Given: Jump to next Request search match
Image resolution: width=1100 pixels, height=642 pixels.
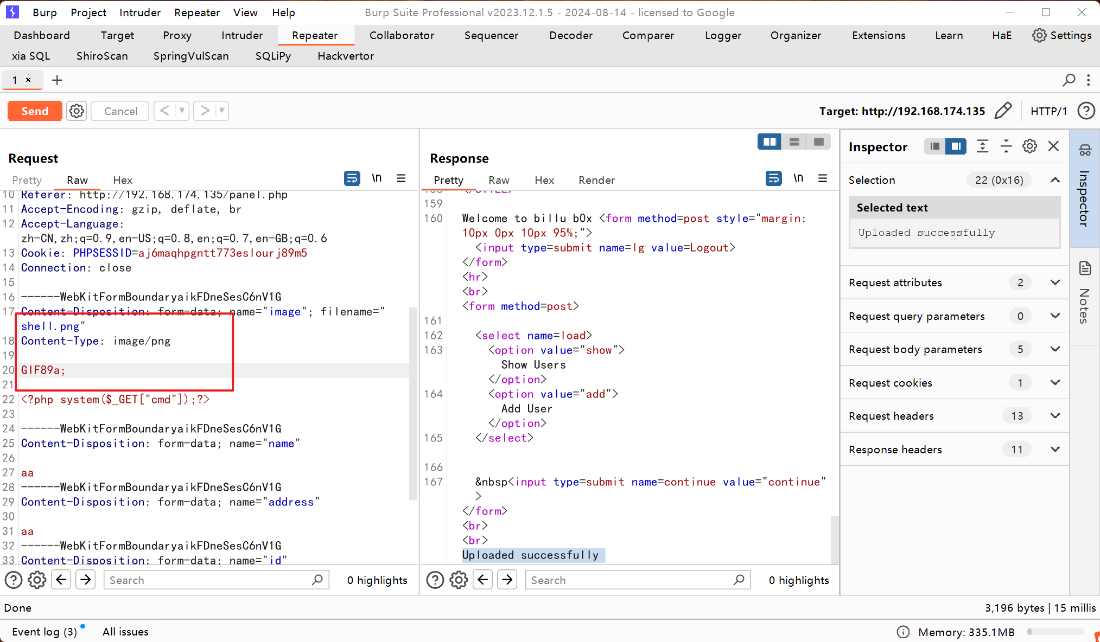Looking at the screenshot, I should (86, 580).
